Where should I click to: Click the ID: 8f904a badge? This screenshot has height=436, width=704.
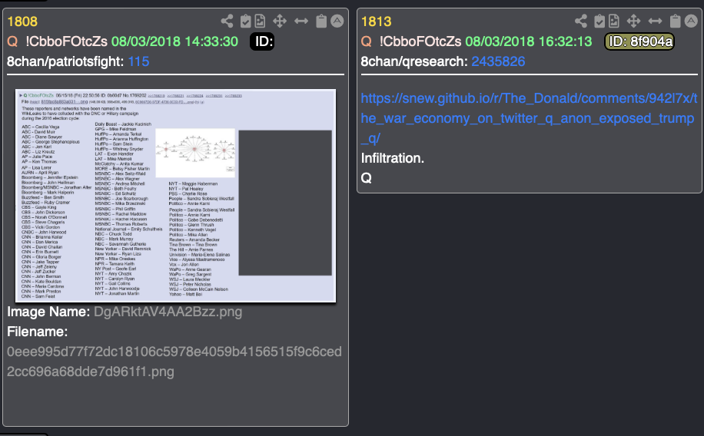(x=639, y=41)
